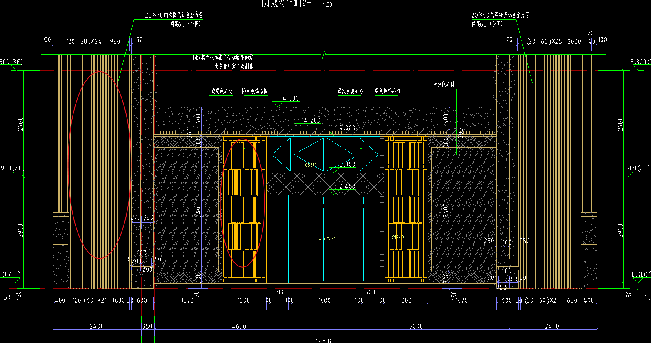Select the MLC5610 door label

click(327, 239)
